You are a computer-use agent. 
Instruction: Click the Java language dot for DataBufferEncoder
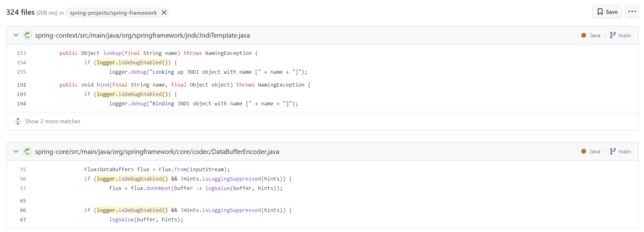584,151
